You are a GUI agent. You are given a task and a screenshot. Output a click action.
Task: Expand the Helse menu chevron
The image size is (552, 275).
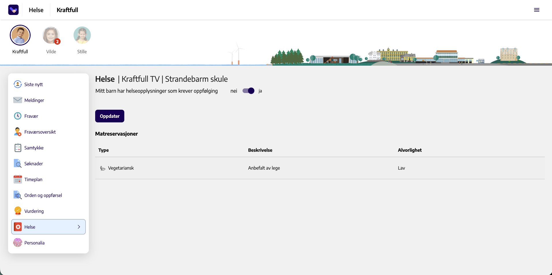pyautogui.click(x=79, y=227)
